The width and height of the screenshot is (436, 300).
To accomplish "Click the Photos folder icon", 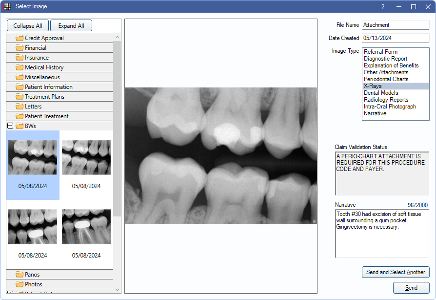I will click(x=20, y=284).
